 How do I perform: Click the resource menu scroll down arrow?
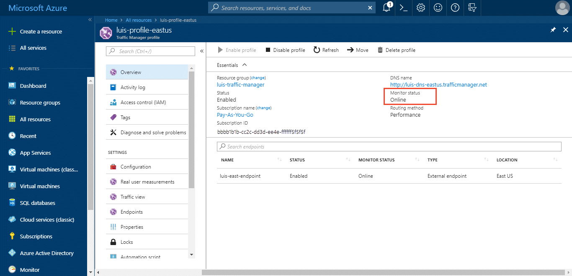pyautogui.click(x=192, y=254)
